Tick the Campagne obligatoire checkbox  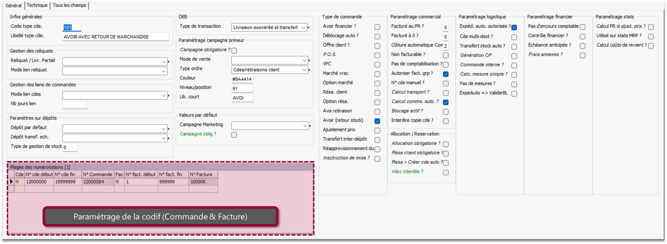pos(234,51)
